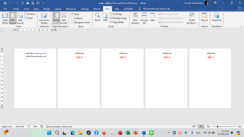Uncheck the Ruler checkbox
Image resolution: width=244 pixels, height=137 pixels.
coord(72,14)
